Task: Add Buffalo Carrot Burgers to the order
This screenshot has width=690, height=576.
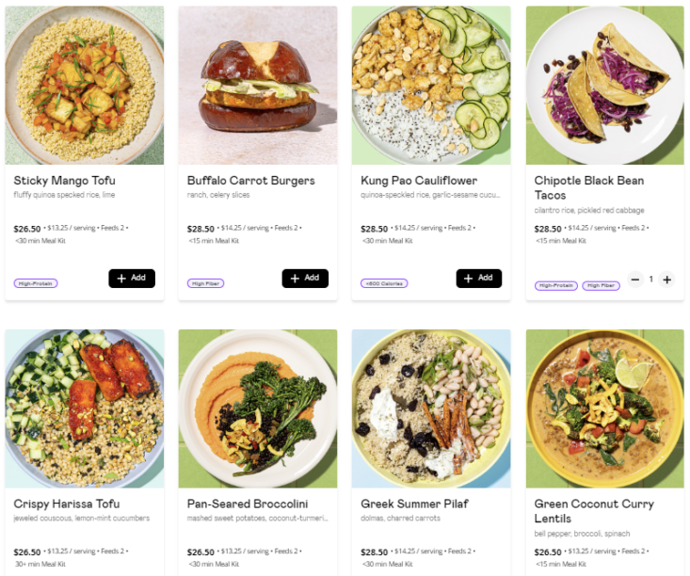Action: pyautogui.click(x=305, y=278)
